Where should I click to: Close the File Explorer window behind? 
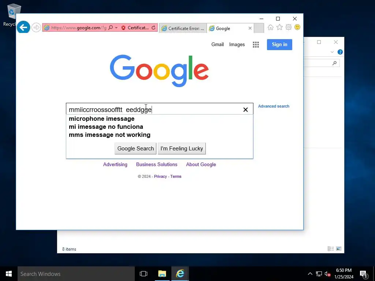[335, 42]
